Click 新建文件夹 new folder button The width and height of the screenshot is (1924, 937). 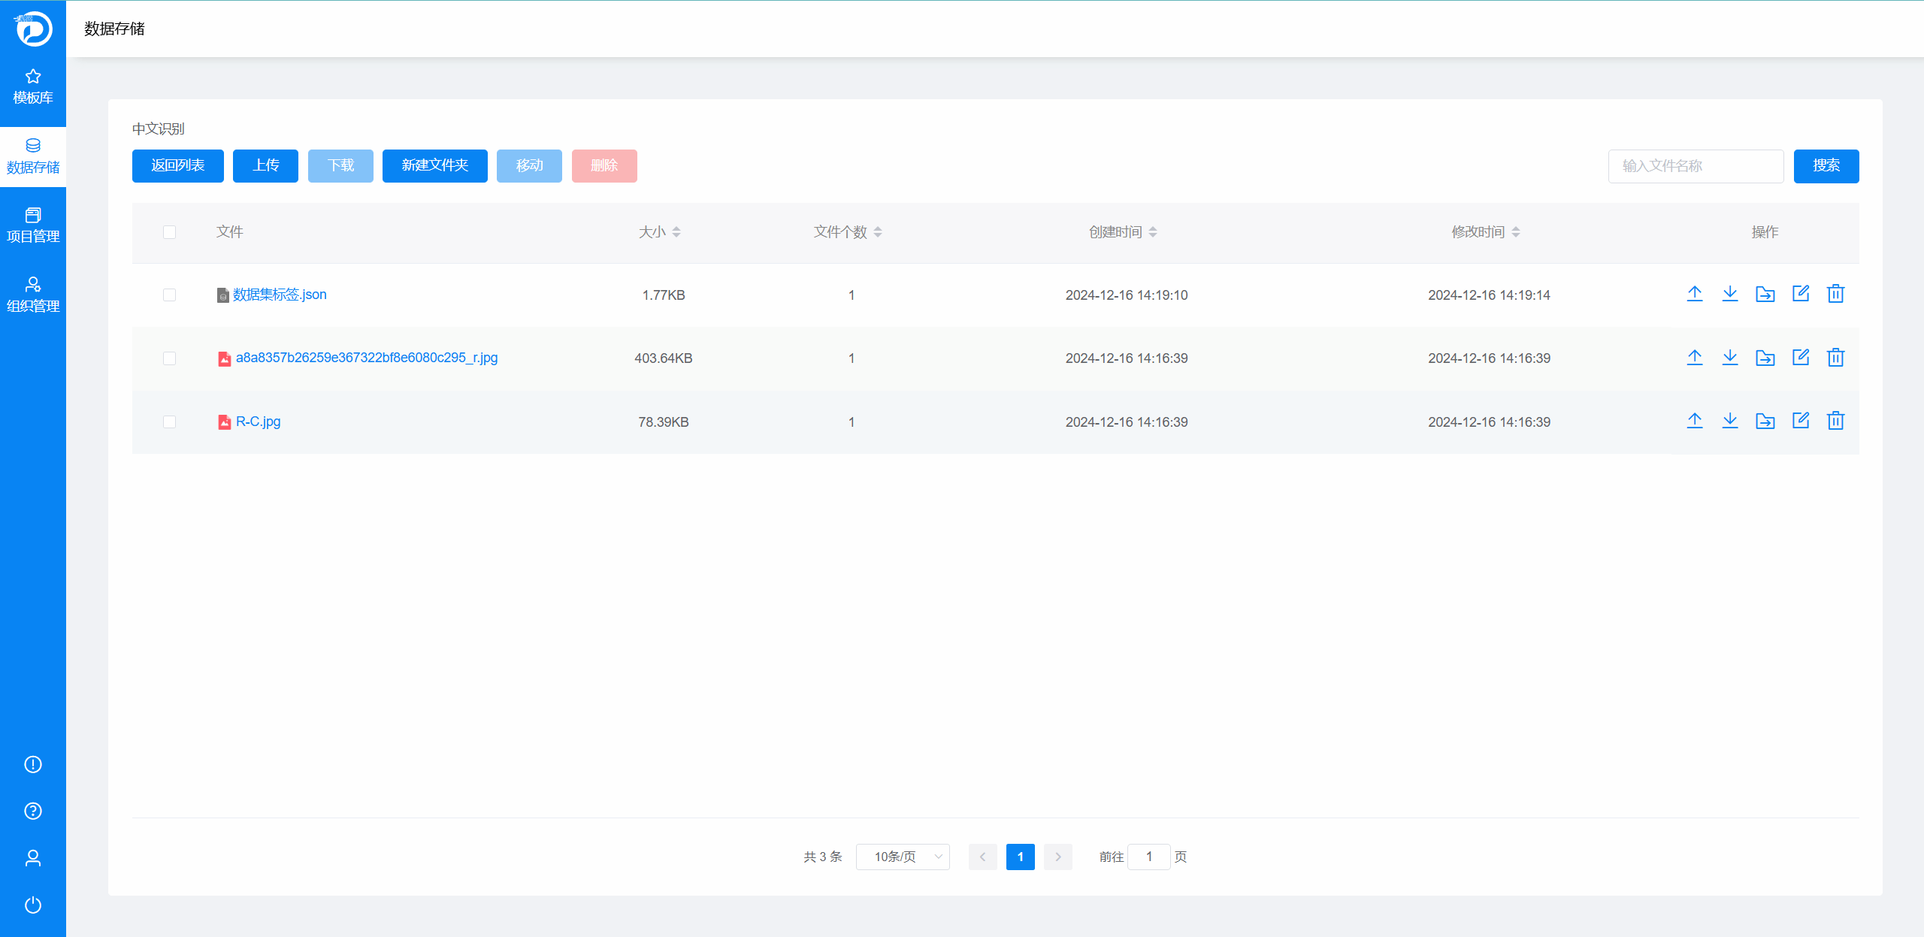click(435, 165)
